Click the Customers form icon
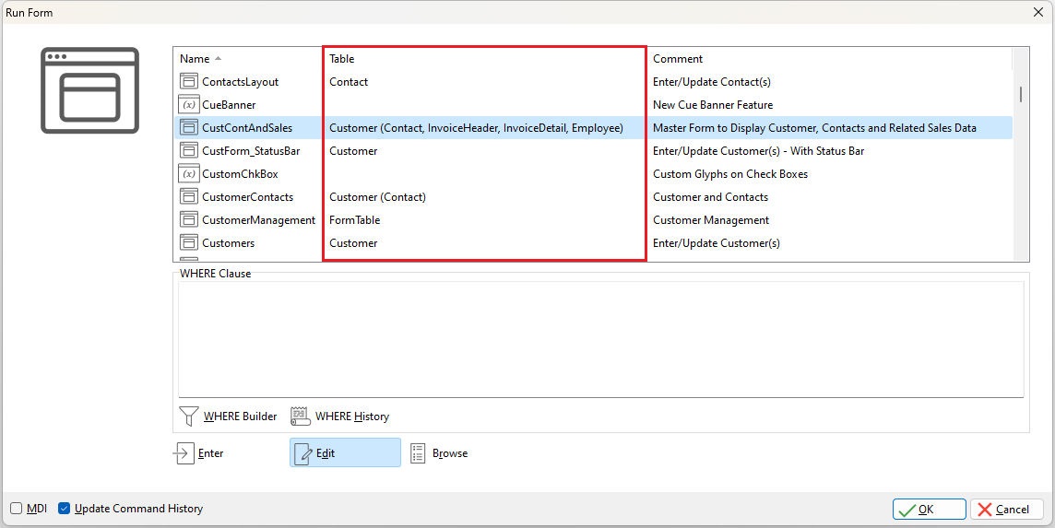The height and width of the screenshot is (528, 1055). tap(189, 243)
